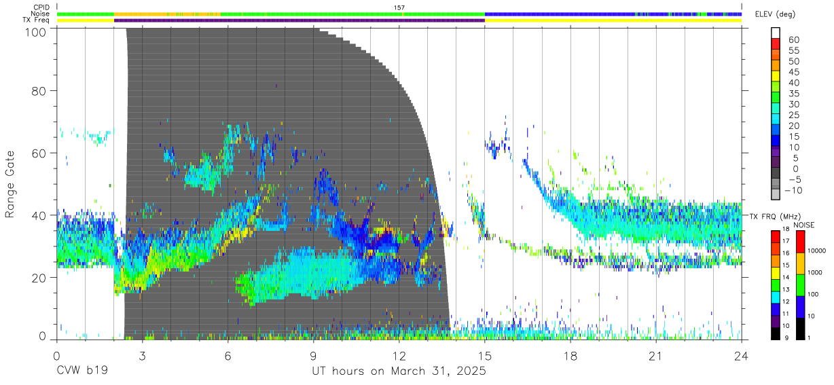The height and width of the screenshot is (385, 834).
Task: Click the x-axis tick label 24
Action: (742, 356)
